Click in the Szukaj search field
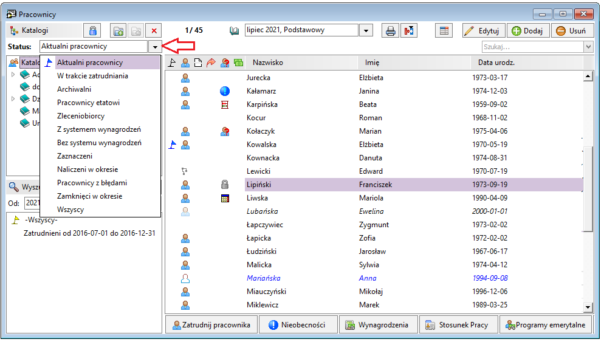 click(x=533, y=47)
